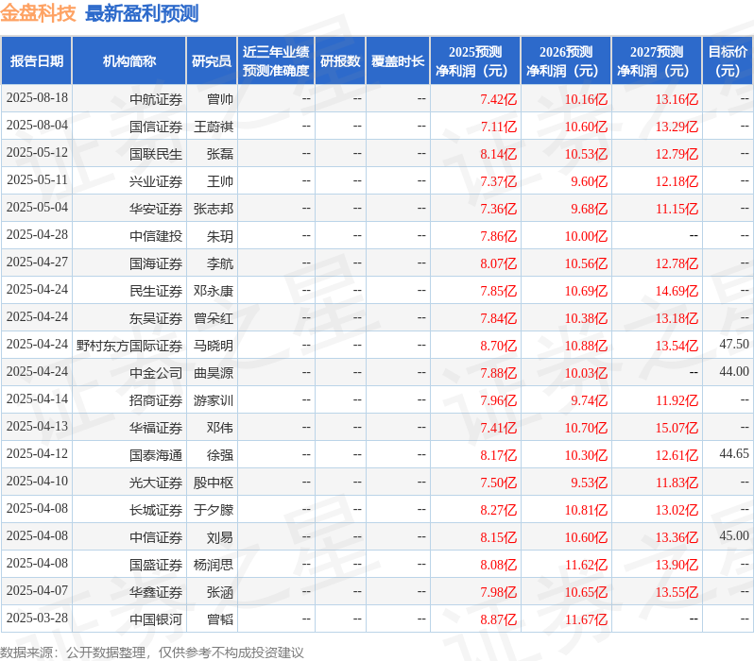Select date cell 2025-03-28

(37, 619)
